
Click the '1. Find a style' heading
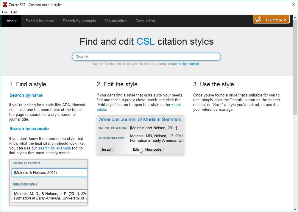click(x=28, y=84)
